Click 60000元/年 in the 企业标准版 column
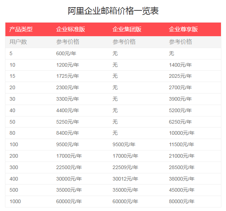The image size is (226, 211). 69,202
